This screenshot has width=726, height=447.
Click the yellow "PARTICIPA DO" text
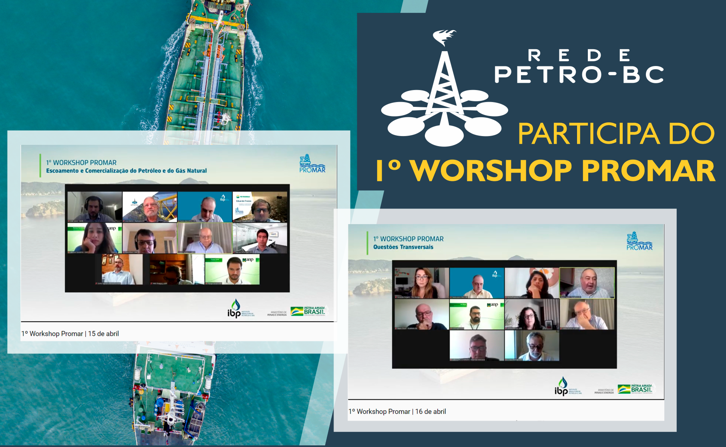(x=615, y=134)
